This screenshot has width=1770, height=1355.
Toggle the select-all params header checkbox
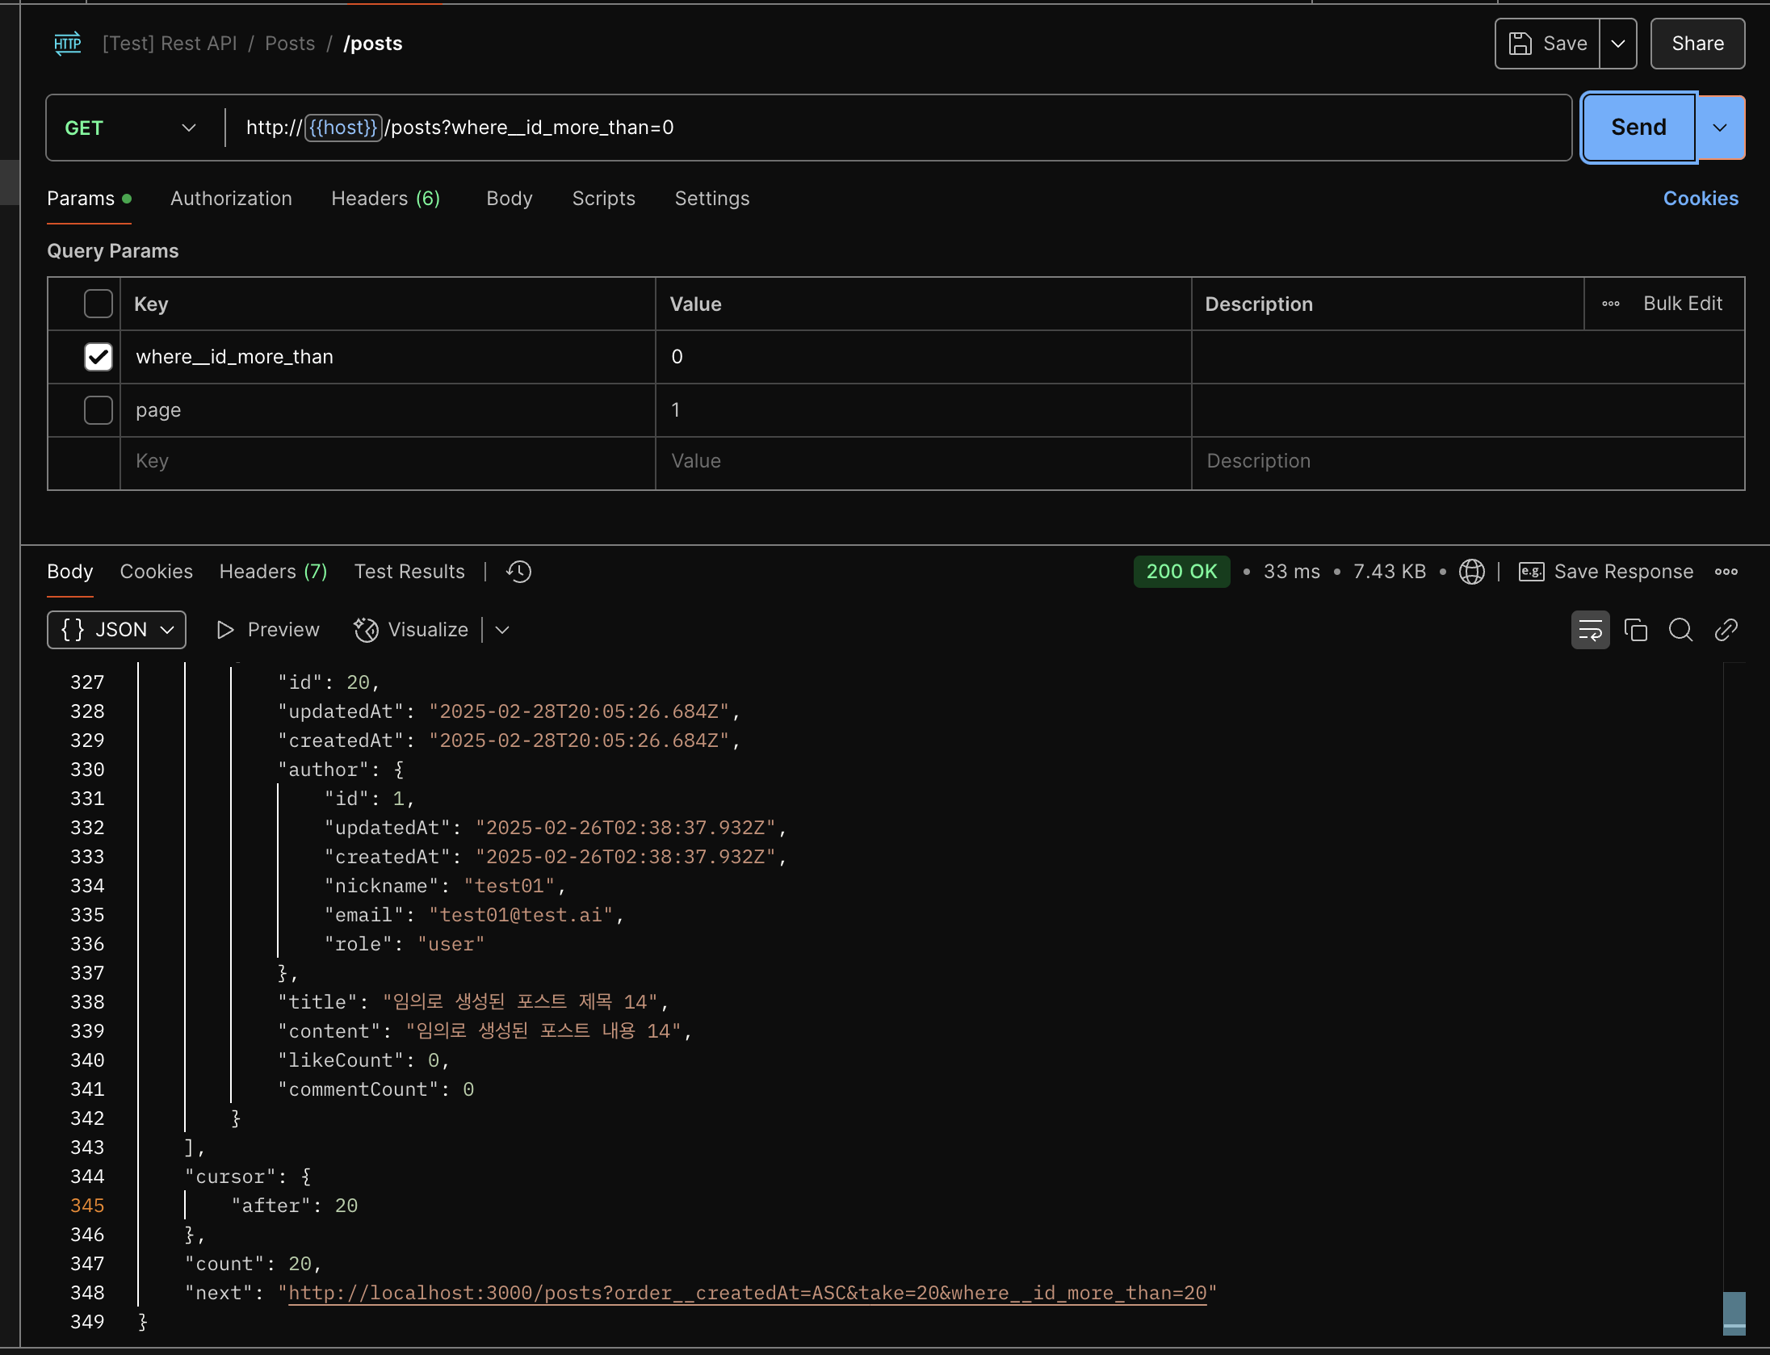pos(99,304)
